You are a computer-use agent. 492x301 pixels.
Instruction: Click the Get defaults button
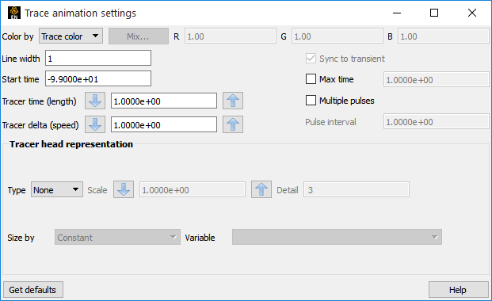[33, 289]
